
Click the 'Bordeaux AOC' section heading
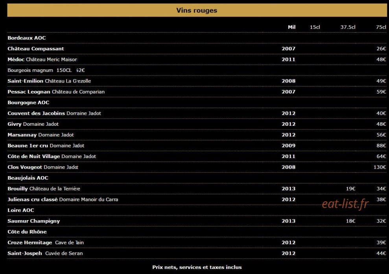[x=26, y=38]
